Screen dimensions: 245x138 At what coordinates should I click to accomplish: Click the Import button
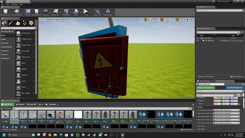click(20, 104)
